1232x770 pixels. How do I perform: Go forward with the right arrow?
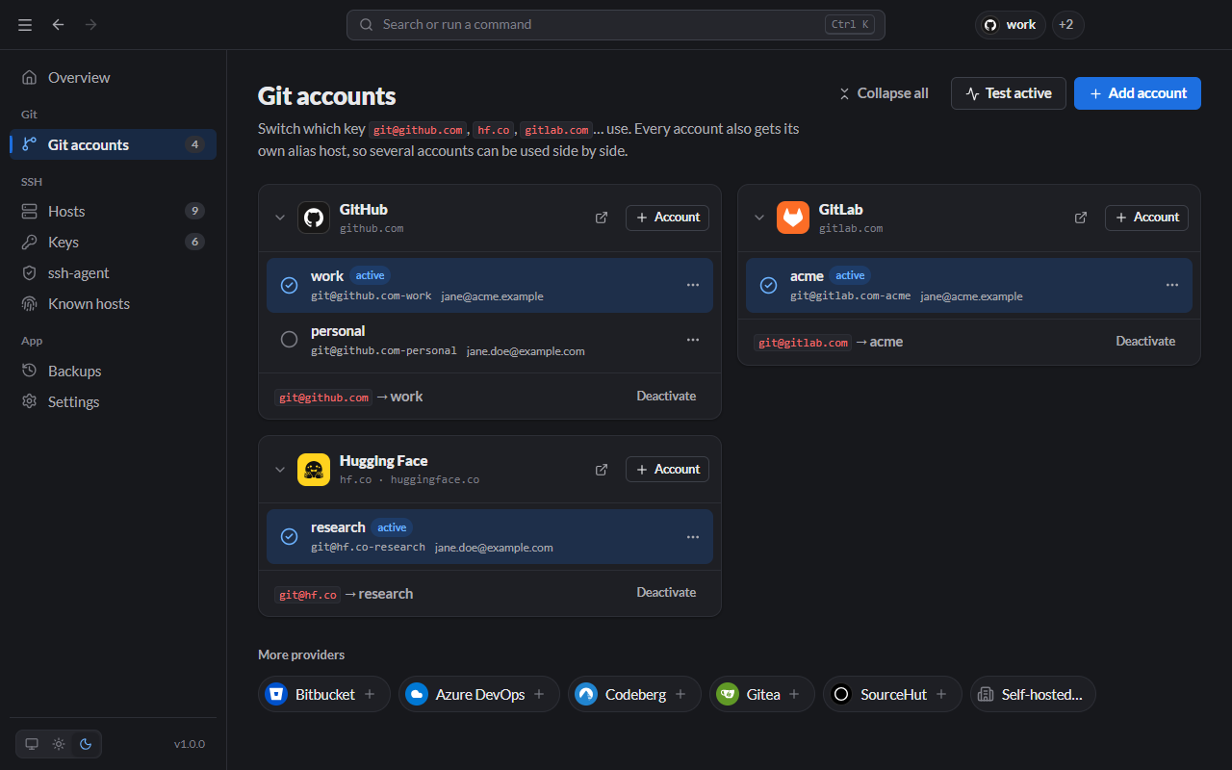(x=91, y=25)
